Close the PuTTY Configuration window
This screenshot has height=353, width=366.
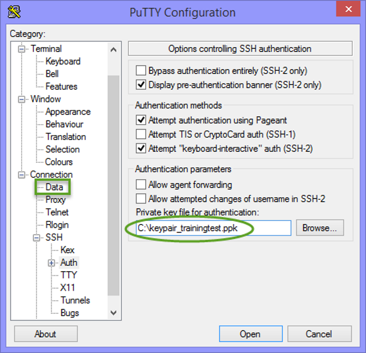(x=348, y=9)
